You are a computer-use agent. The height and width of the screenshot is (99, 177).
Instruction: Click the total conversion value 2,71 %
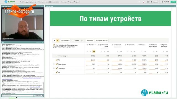click(x=120, y=56)
